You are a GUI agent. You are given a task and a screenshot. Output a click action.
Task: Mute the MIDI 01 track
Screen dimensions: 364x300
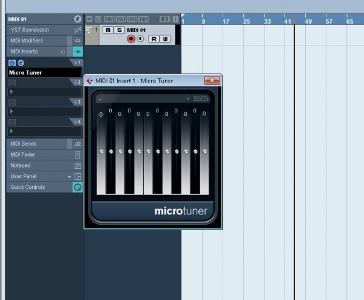tap(108, 30)
